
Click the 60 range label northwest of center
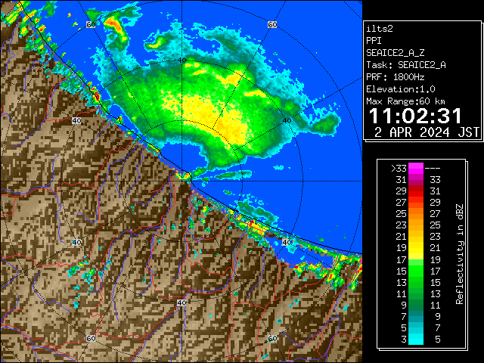pyautogui.click(x=91, y=24)
